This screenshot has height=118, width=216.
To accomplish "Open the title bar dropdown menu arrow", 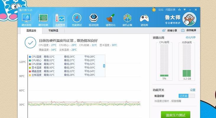I will point(185,9).
